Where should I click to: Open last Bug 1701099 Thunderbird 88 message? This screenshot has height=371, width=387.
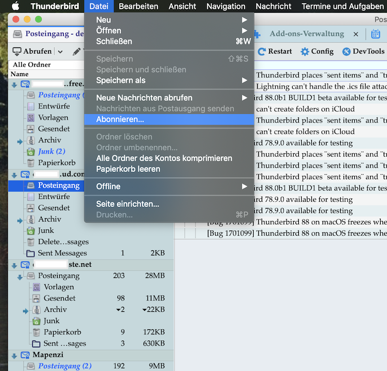297,233
